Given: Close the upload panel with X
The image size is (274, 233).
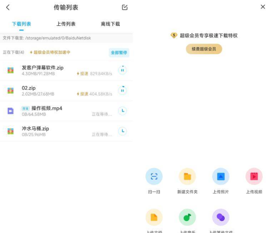Looking at the screenshot, I should pyautogui.click(x=263, y=7).
